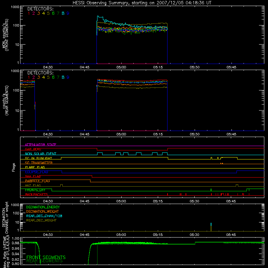Click detector number 1 in rear segments legend

point(29,77)
